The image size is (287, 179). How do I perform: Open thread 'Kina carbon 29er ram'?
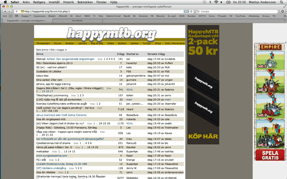49,80
